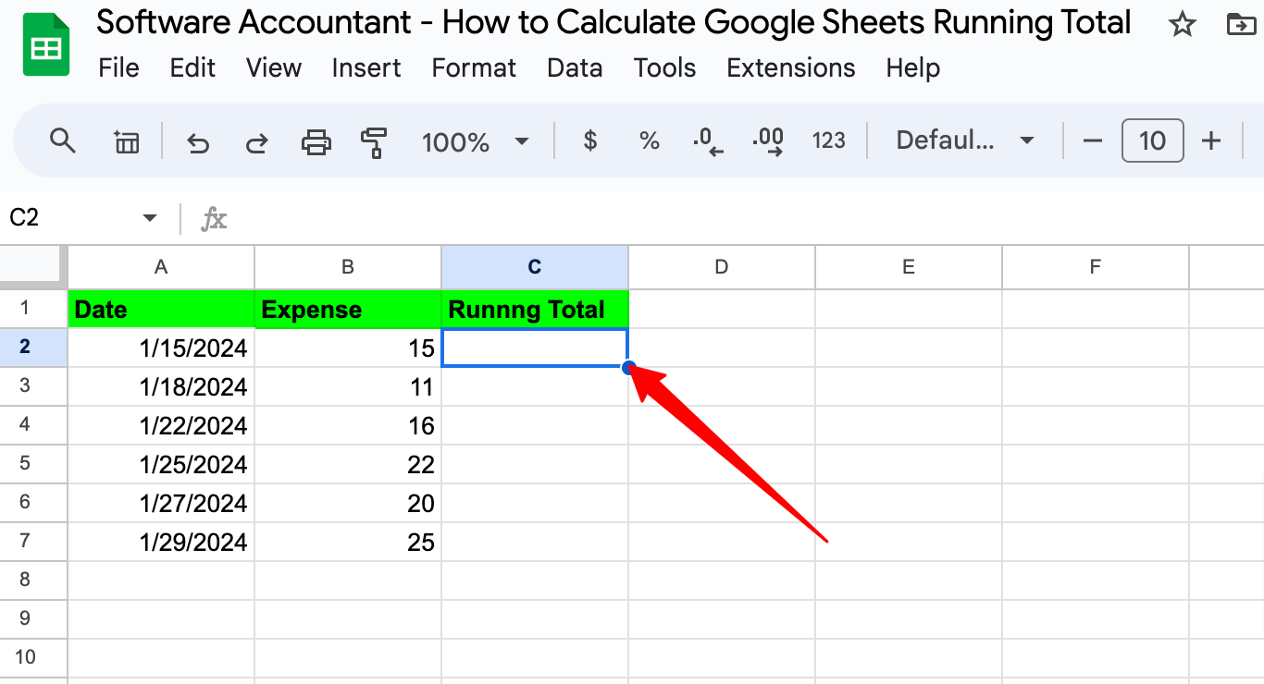Select the cell with 1/25/2024
The image size is (1264, 684).
(x=161, y=464)
